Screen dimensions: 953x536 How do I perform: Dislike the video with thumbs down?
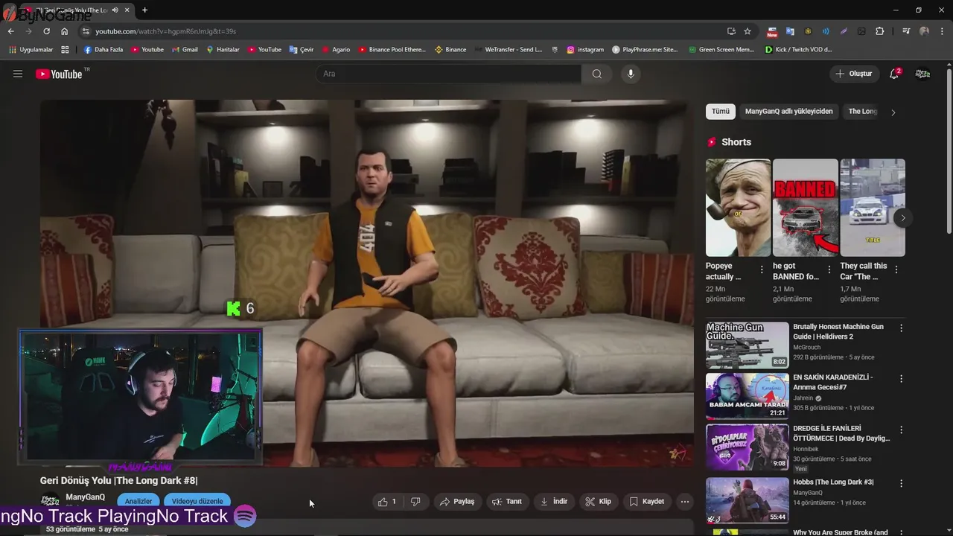coord(415,502)
